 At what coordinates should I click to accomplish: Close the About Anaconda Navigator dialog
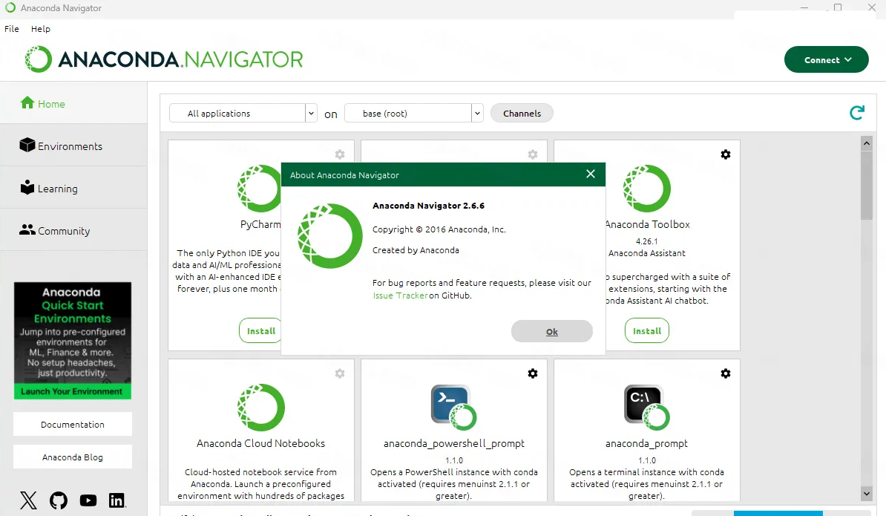point(591,174)
